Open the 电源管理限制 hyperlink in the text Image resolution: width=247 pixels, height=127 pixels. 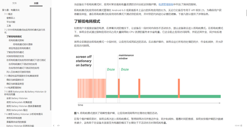(166, 4)
